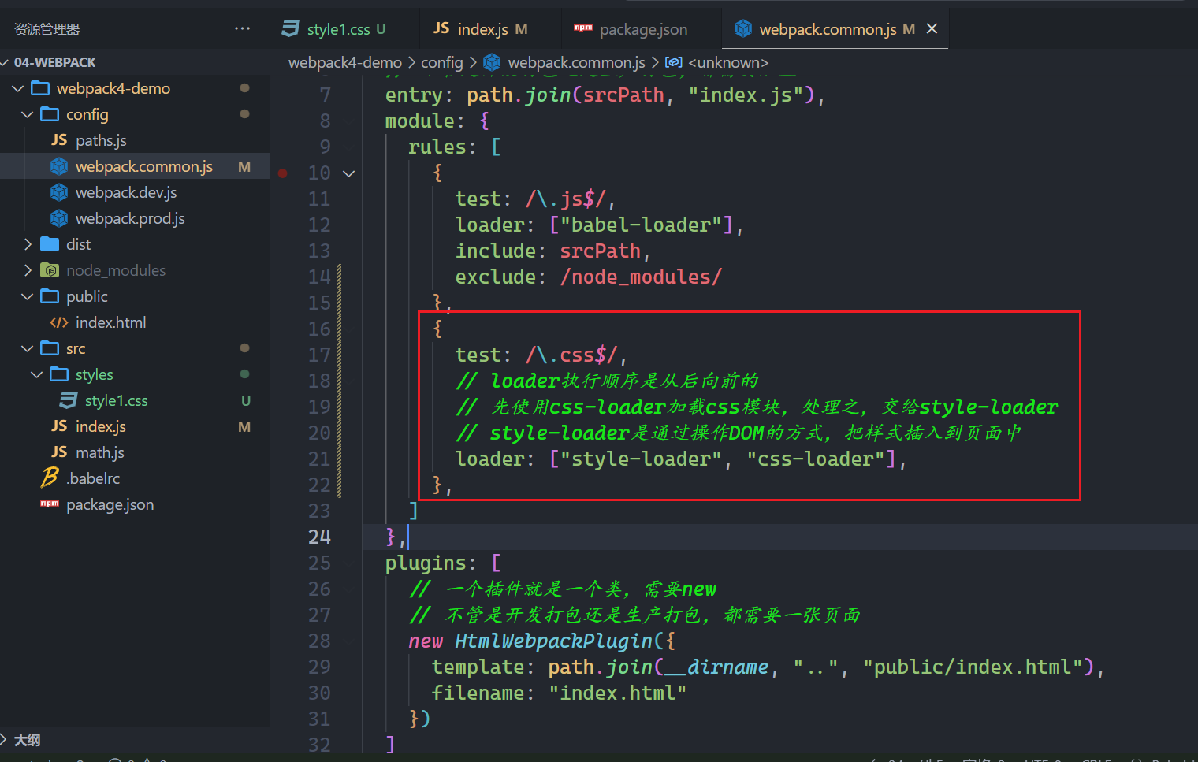Click webpack icon beside webpack.prod.js

(59, 218)
